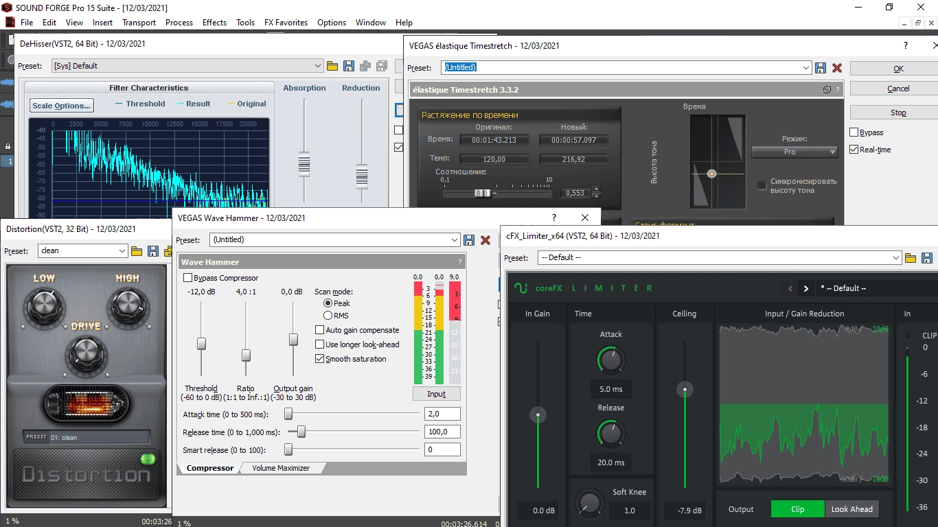The width and height of the screenshot is (938, 527).
Task: Open the Process menu
Action: [179, 23]
